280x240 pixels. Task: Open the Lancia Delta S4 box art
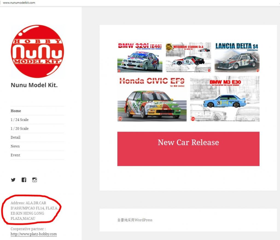(x=237, y=57)
